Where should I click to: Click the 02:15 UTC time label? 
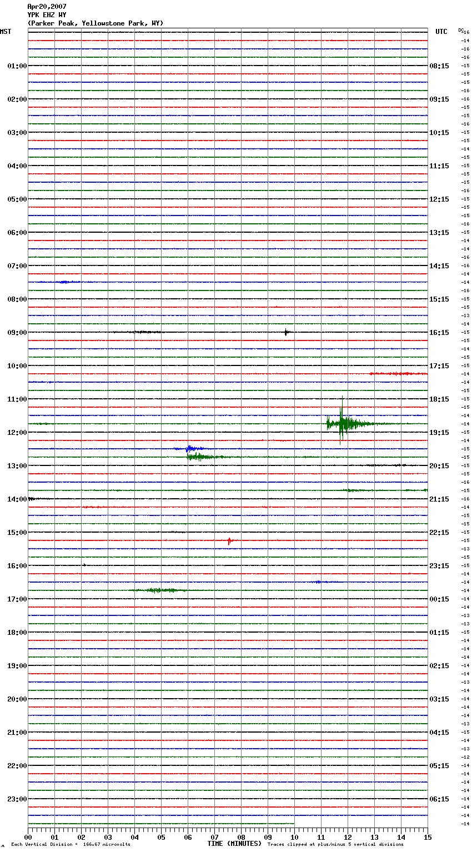point(439,666)
